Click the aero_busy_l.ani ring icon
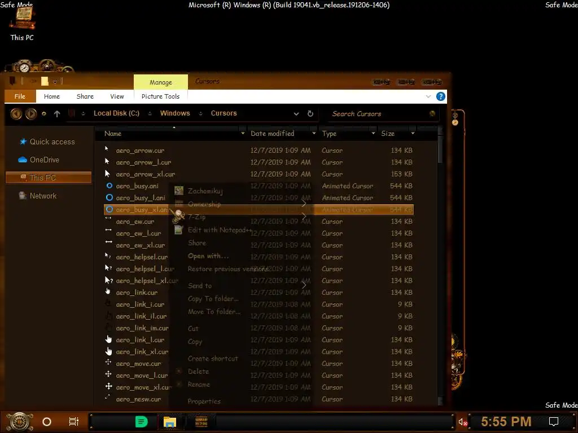This screenshot has height=433, width=578. [x=109, y=198]
